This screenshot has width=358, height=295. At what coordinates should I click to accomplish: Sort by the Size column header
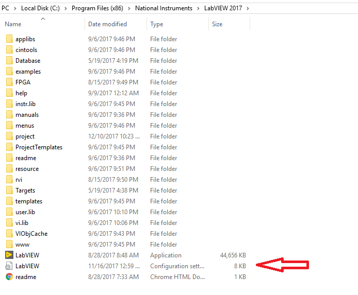[217, 24]
